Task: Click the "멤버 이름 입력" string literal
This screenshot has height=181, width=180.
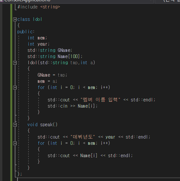Action: pyautogui.click(x=100, y=100)
